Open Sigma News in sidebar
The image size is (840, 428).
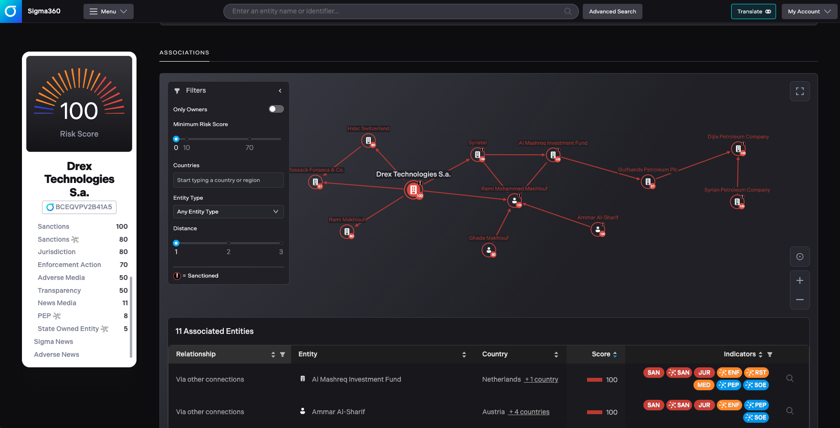53,342
